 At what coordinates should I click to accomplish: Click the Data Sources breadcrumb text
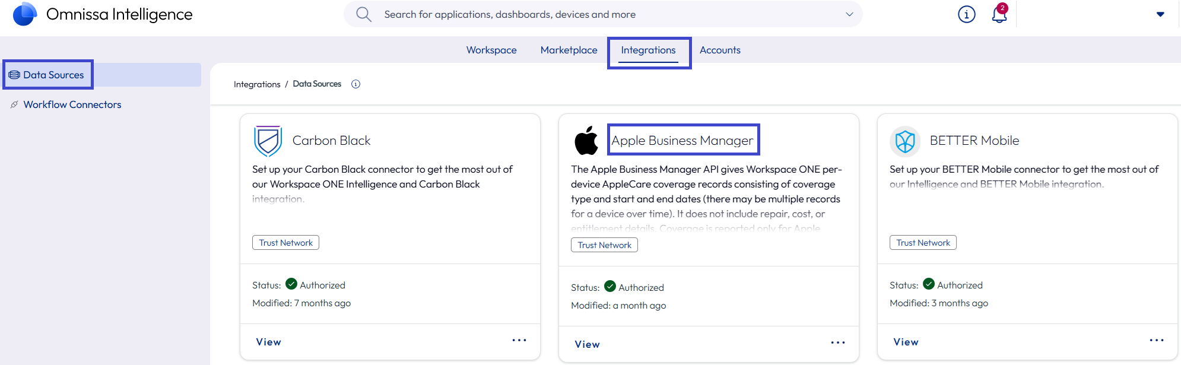tap(317, 84)
